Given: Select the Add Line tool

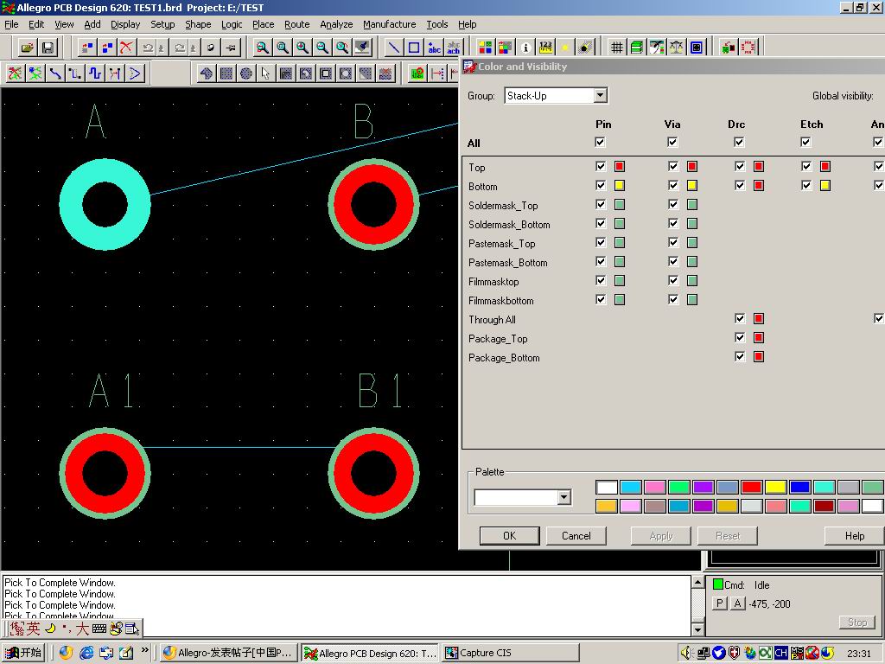Looking at the screenshot, I should (393, 48).
